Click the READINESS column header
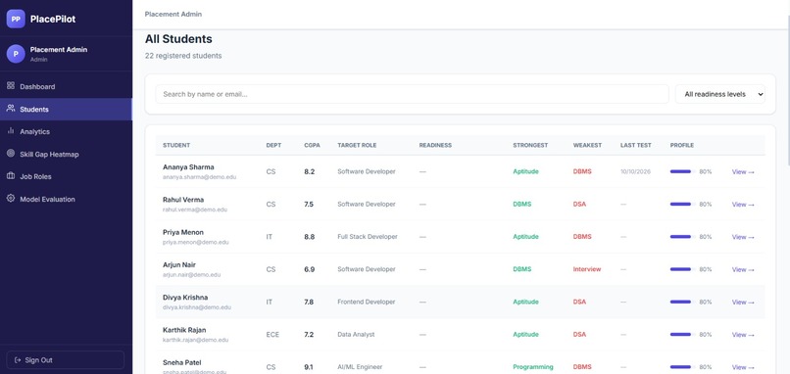790x374 pixels. (435, 145)
